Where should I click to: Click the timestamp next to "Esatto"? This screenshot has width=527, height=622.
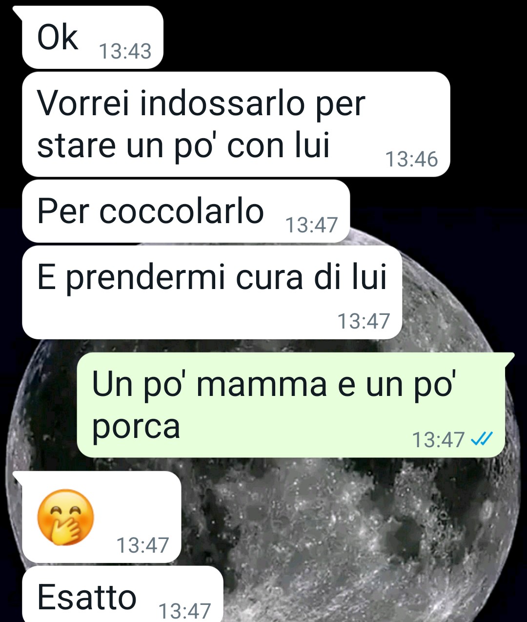pyautogui.click(x=185, y=611)
